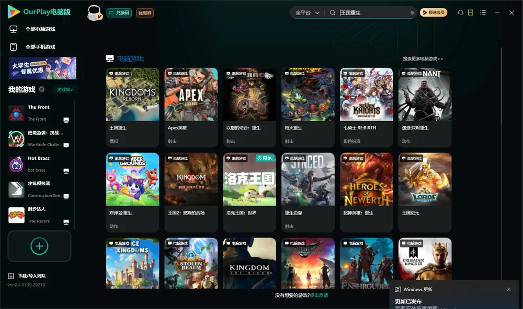The height and width of the screenshot is (309, 523).
Task: Click the PC icon on Hot Brass row
Action: click(x=66, y=171)
